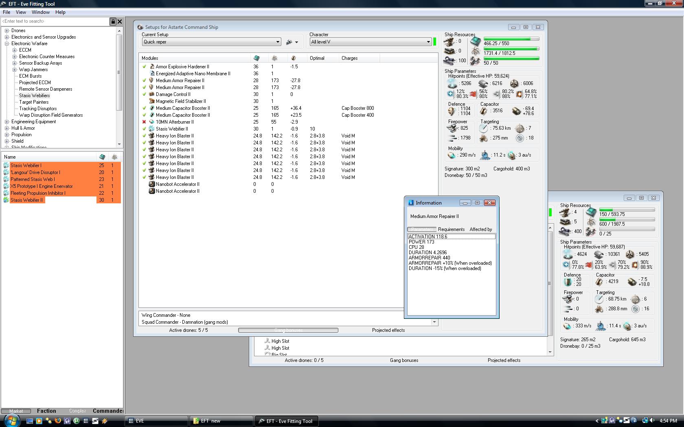Screen dimensions: 684x427
Task: Click the powergrid column icon in the Modules header
Action: point(274,58)
